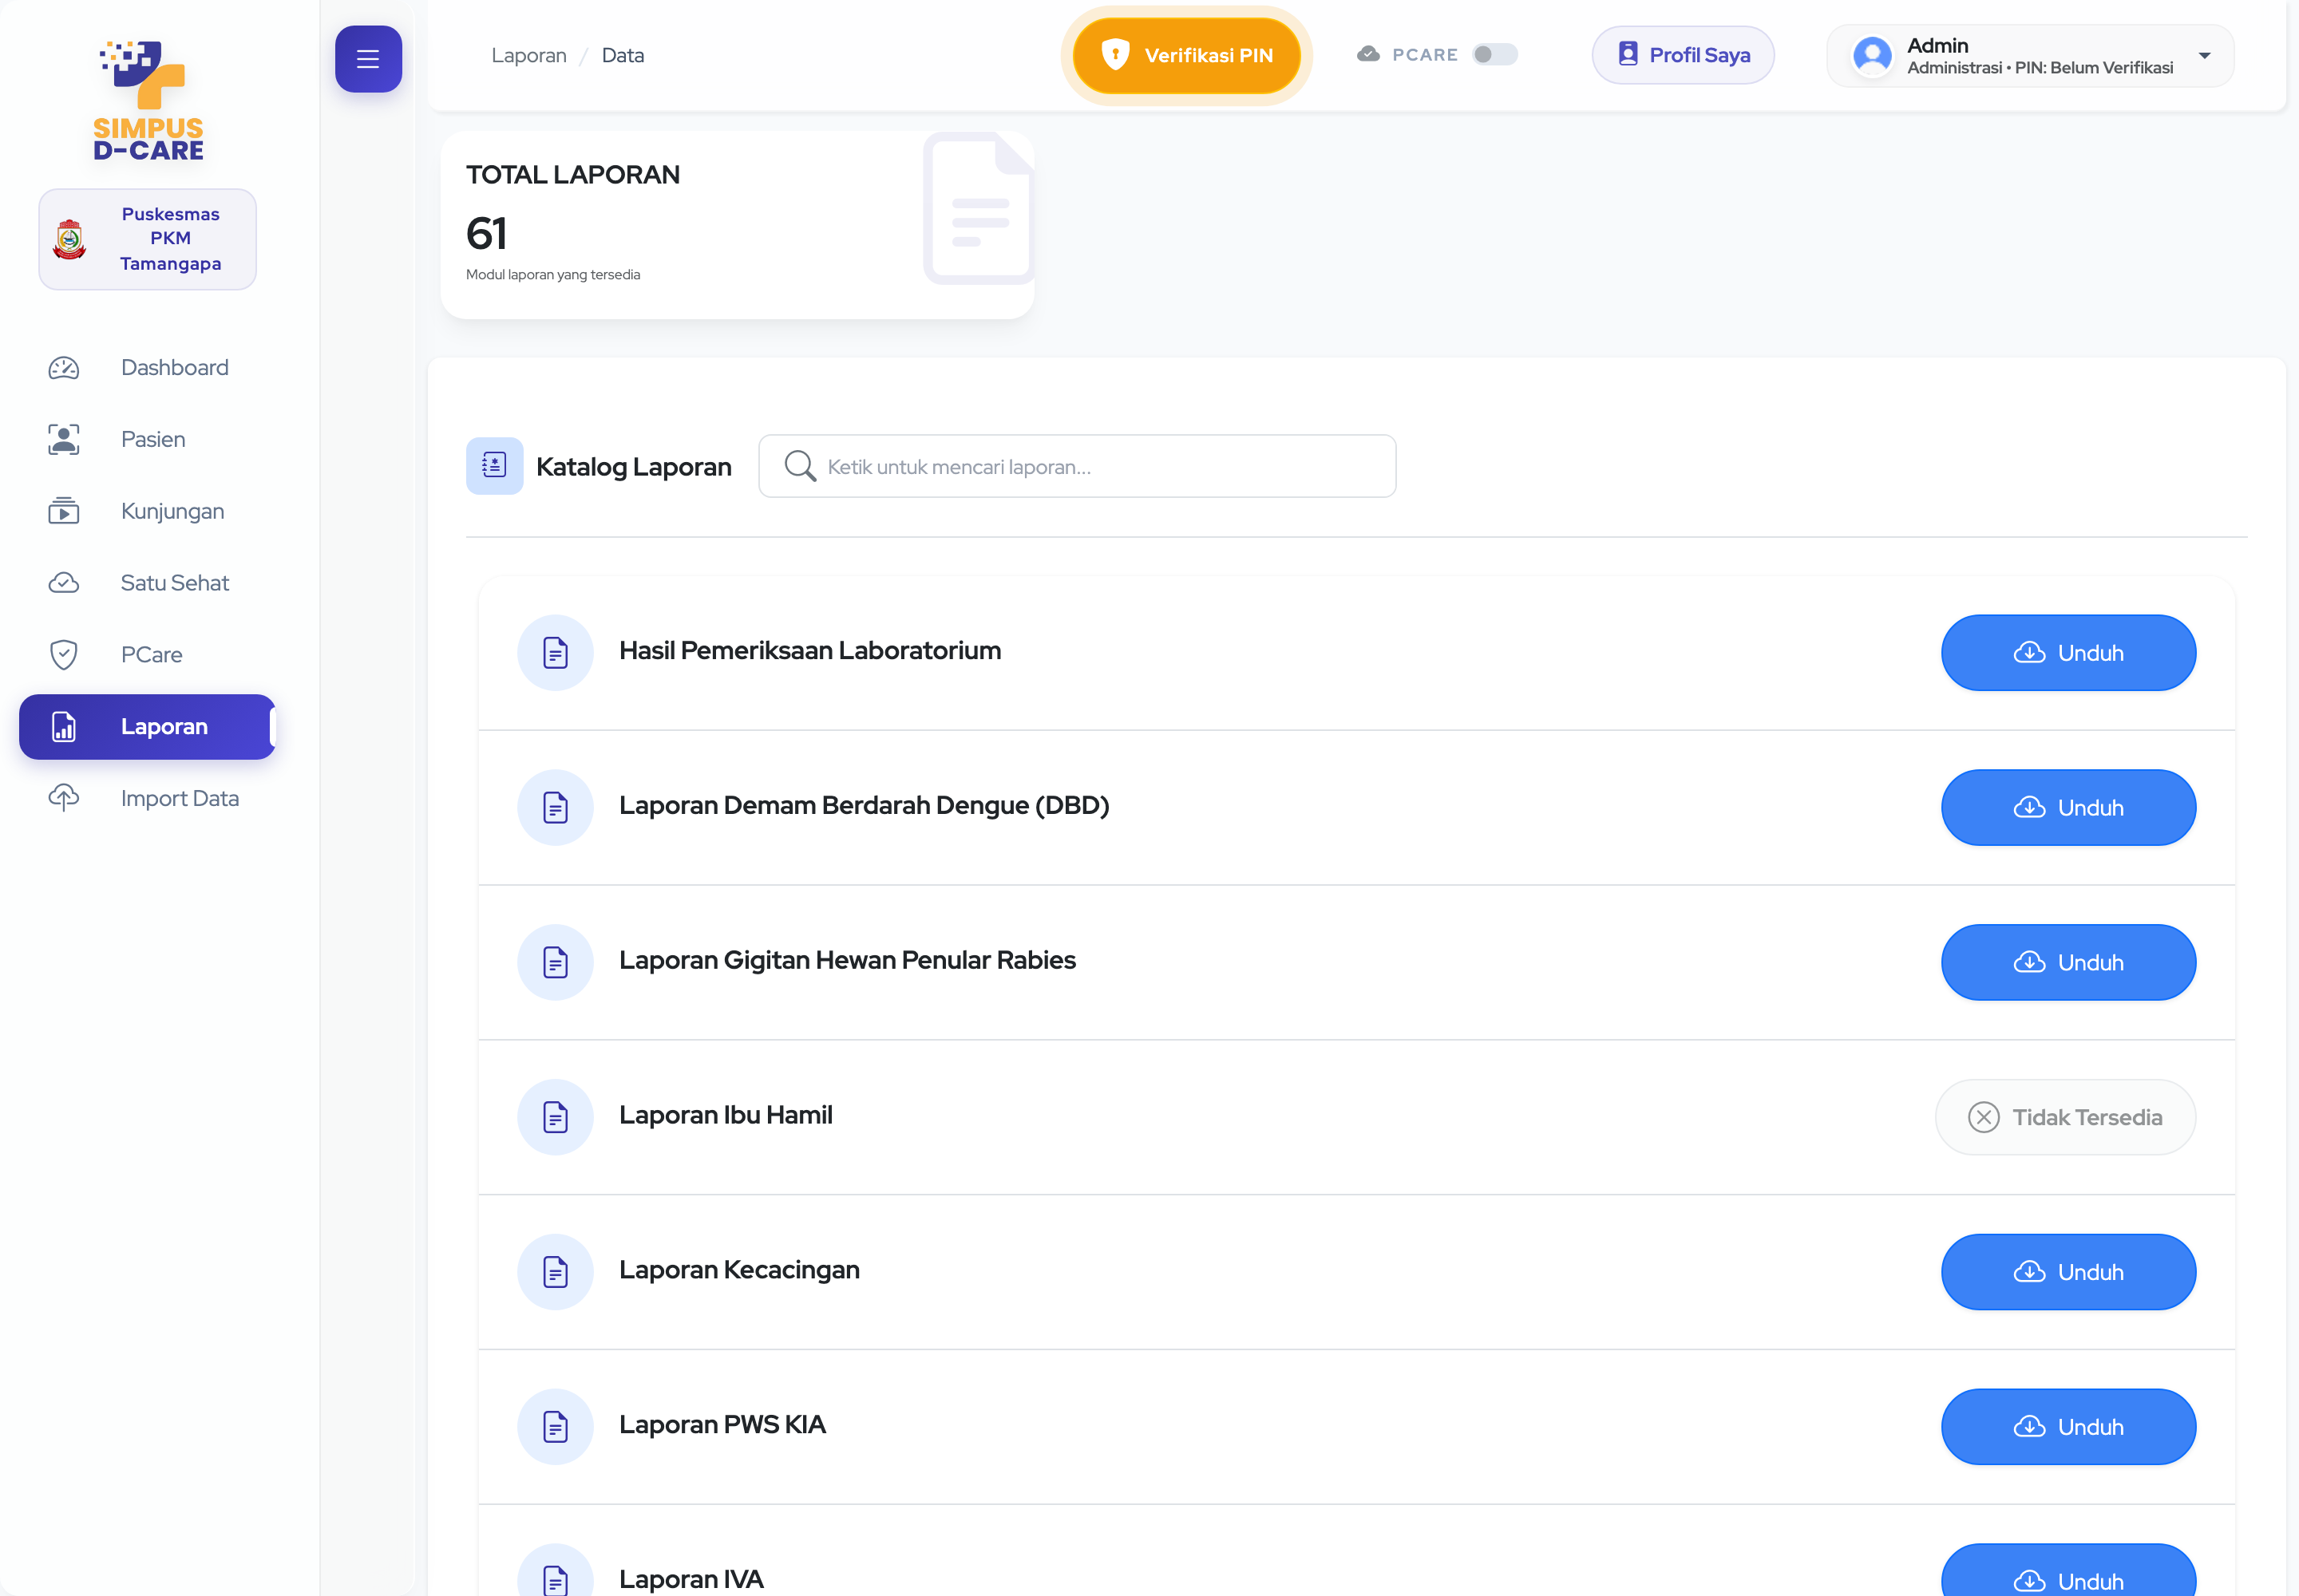
Task: Click Unduh for Laporan Demam Berdarah Dengue
Action: 2069,808
